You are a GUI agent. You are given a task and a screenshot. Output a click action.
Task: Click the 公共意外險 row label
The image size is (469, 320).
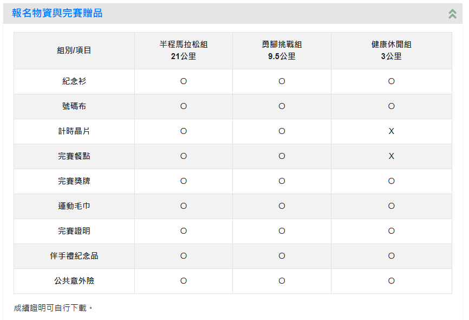(74, 281)
